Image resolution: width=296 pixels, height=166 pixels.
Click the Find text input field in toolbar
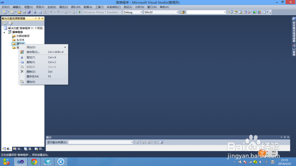[x=205, y=12]
